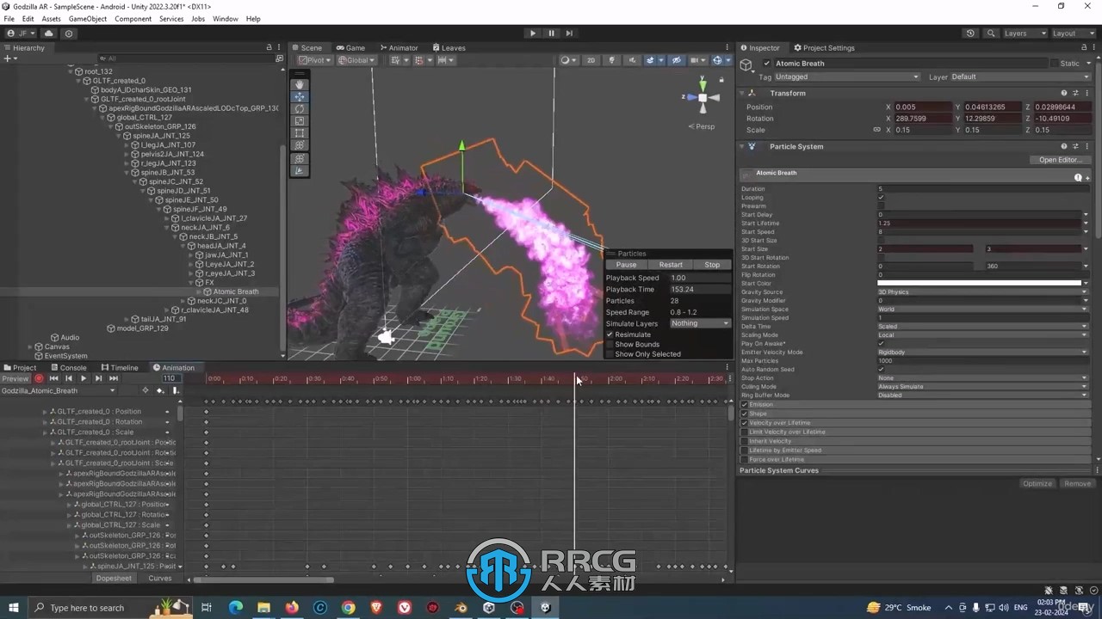Click the Open Editor button
This screenshot has height=619, width=1102.
point(1060,160)
